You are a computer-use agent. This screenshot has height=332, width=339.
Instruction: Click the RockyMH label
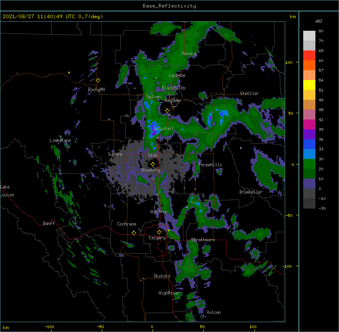pos(96,90)
